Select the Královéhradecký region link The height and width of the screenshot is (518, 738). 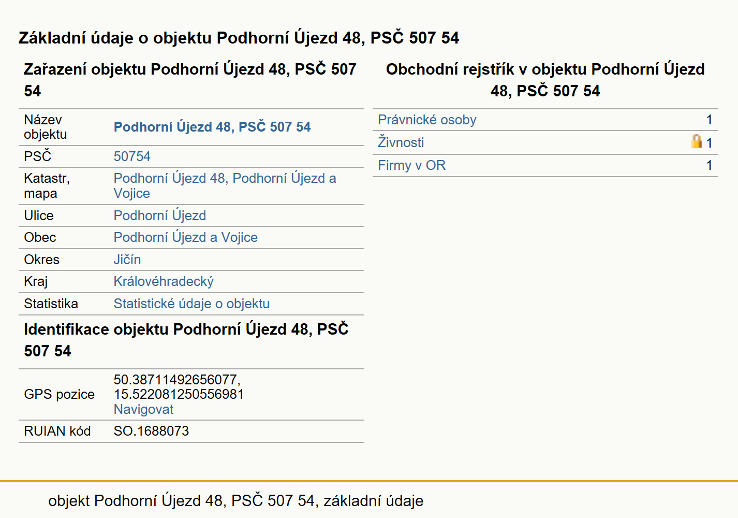[x=164, y=281]
